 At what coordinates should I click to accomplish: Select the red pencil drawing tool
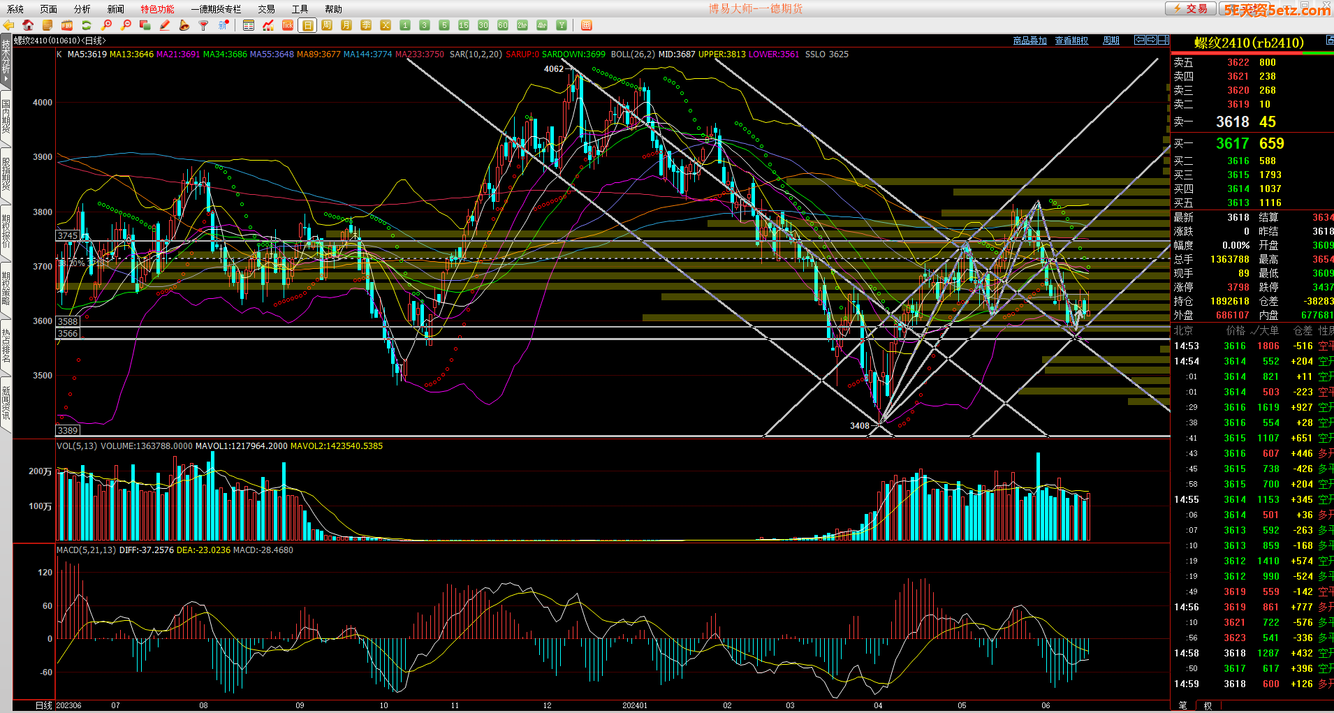point(165,25)
